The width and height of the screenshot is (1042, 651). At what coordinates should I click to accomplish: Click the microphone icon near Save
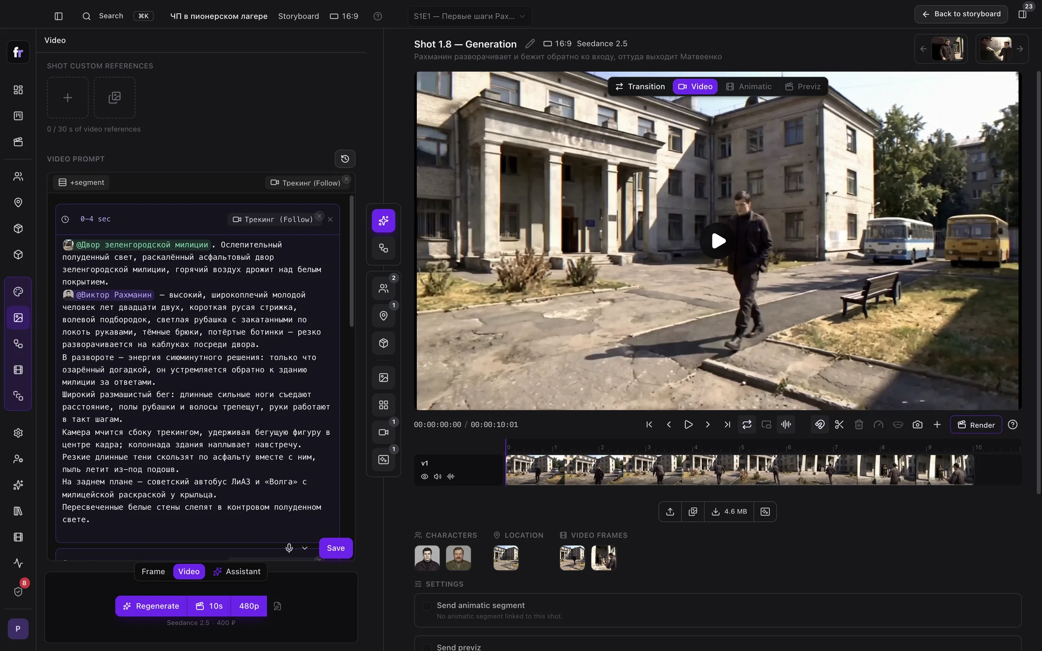(289, 548)
